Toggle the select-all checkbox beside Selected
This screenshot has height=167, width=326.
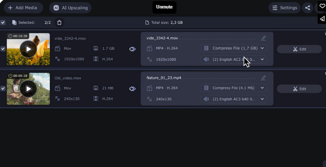[3, 22]
